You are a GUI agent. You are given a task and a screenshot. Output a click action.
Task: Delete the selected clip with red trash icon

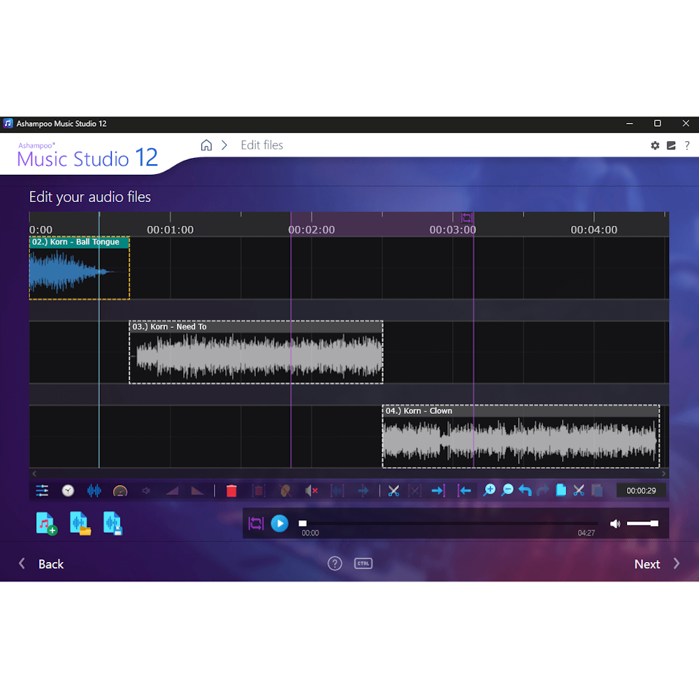tap(231, 491)
